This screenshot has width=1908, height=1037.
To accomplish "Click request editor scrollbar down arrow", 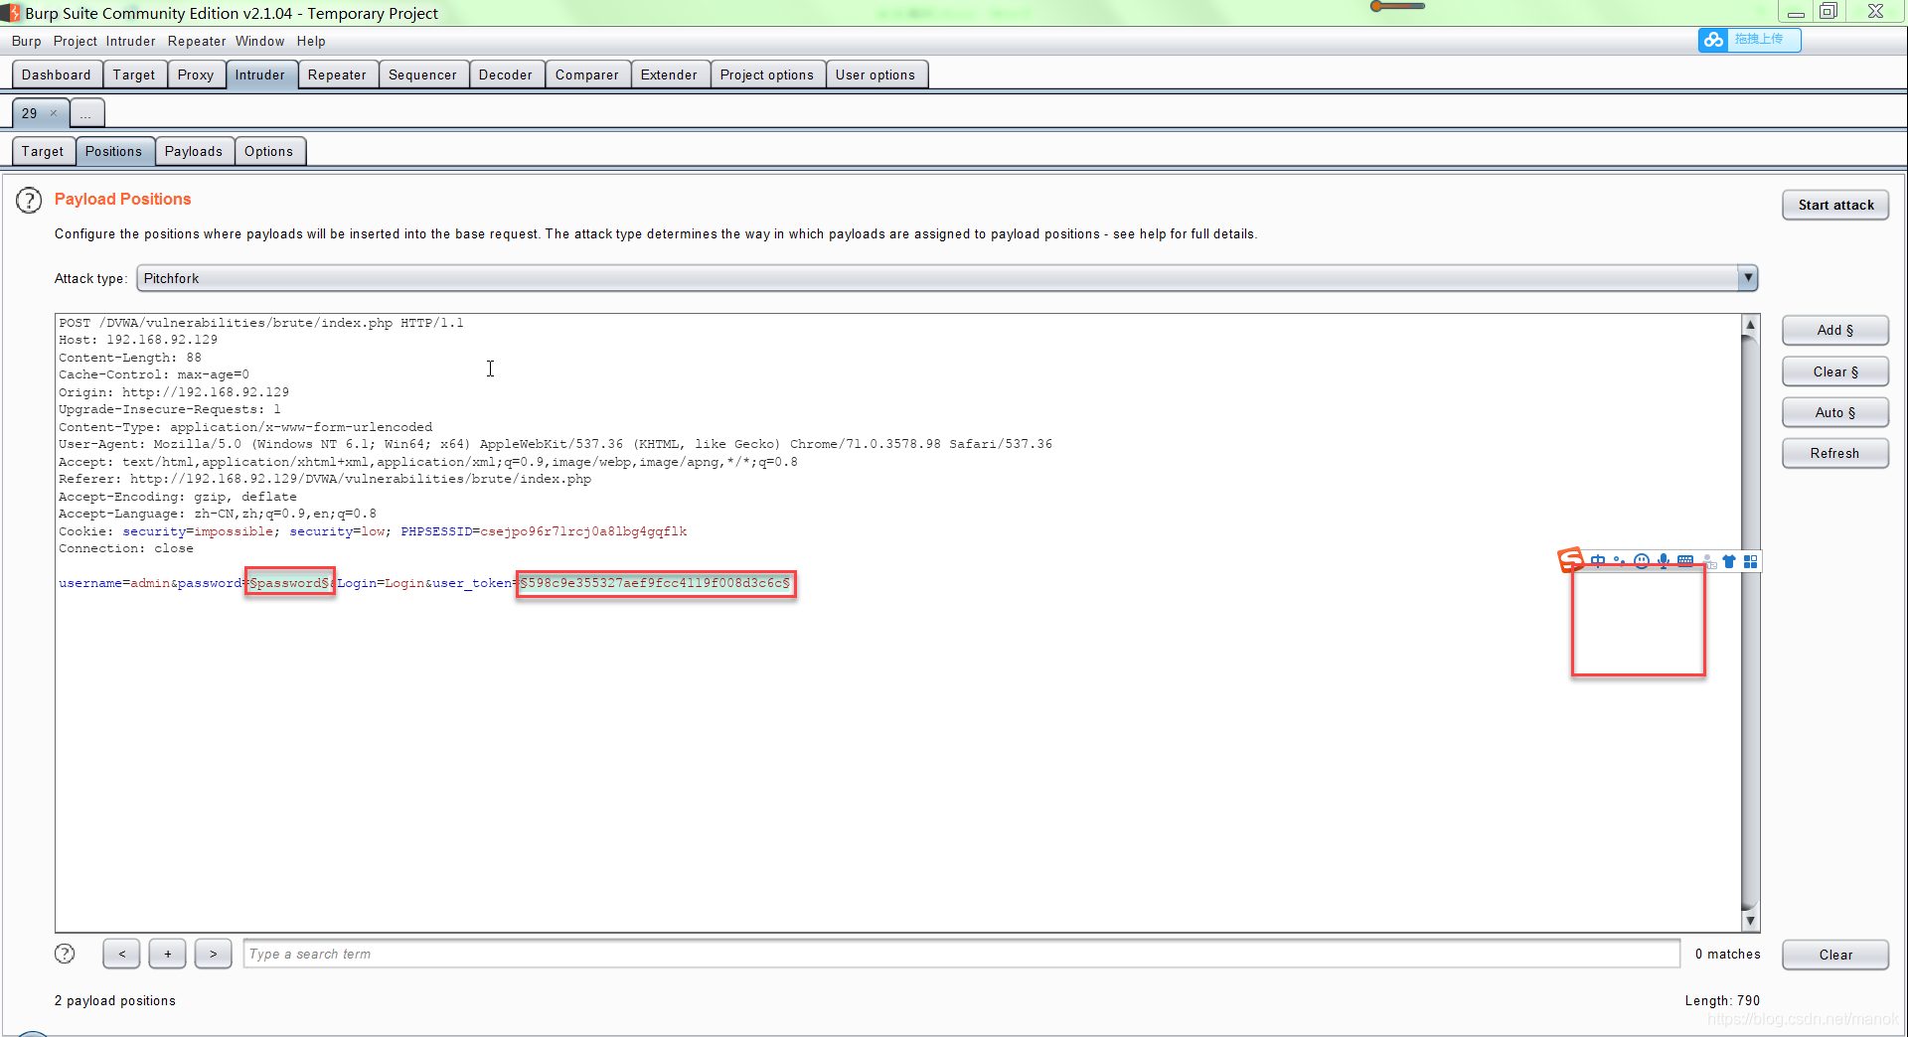I will point(1750,921).
